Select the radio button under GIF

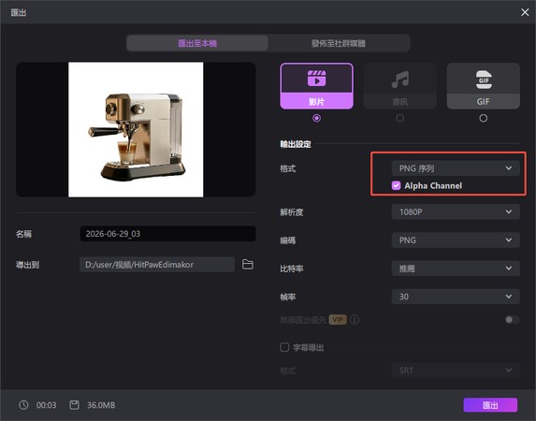tap(483, 118)
